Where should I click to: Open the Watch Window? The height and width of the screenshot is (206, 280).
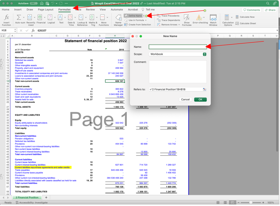(x=213, y=20)
